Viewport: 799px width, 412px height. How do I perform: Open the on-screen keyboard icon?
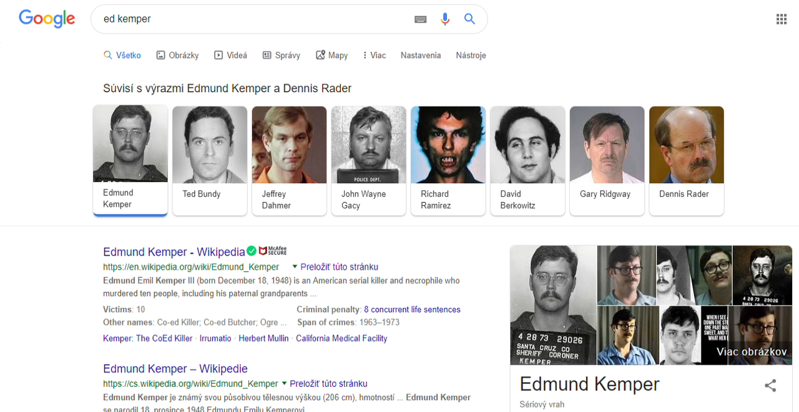coord(421,19)
